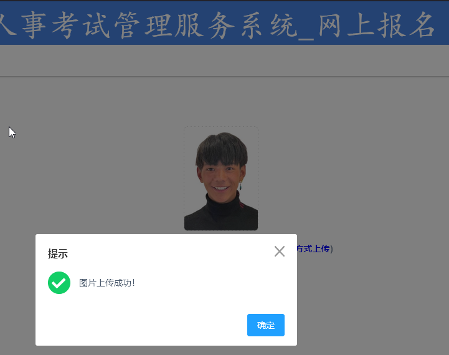Image resolution: width=449 pixels, height=355 pixels.
Task: Click the dimmed area below the dialog
Action: [224, 351]
